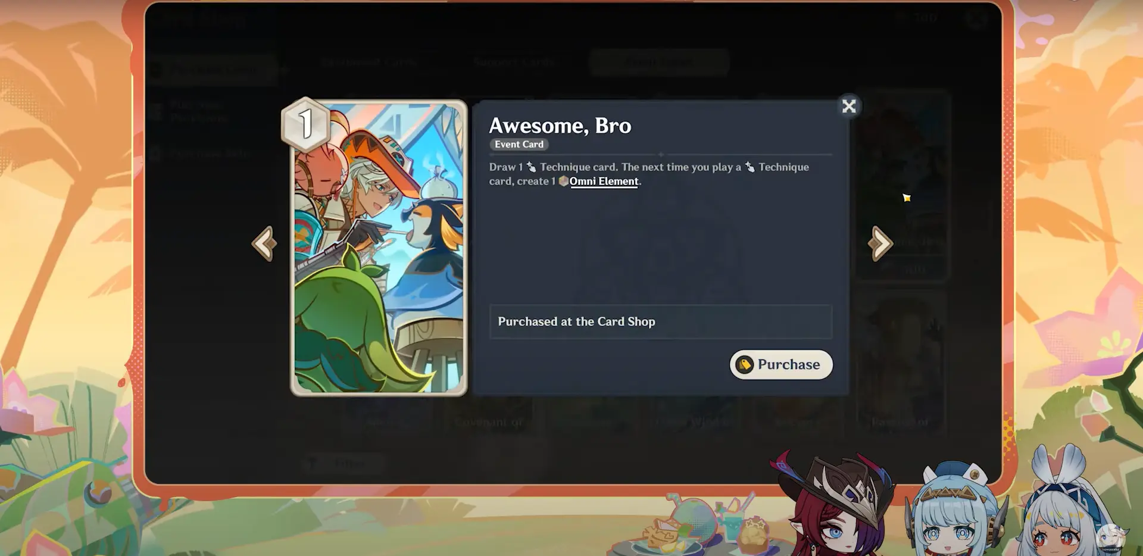Close the Awesome, Bro card detail popup
This screenshot has width=1143, height=556.
[x=848, y=106]
